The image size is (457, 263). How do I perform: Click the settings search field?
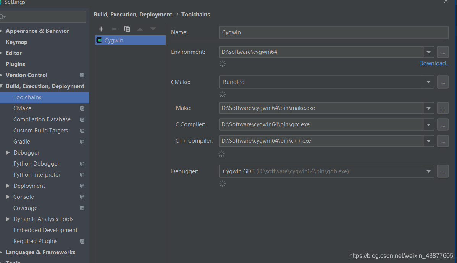click(x=43, y=17)
